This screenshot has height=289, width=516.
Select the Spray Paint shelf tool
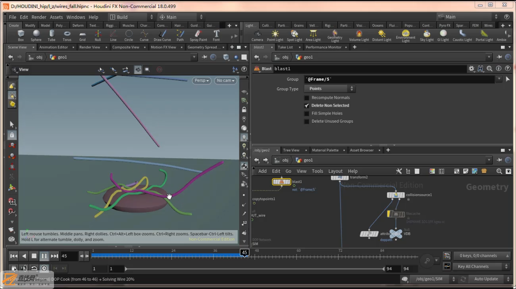[198, 35]
